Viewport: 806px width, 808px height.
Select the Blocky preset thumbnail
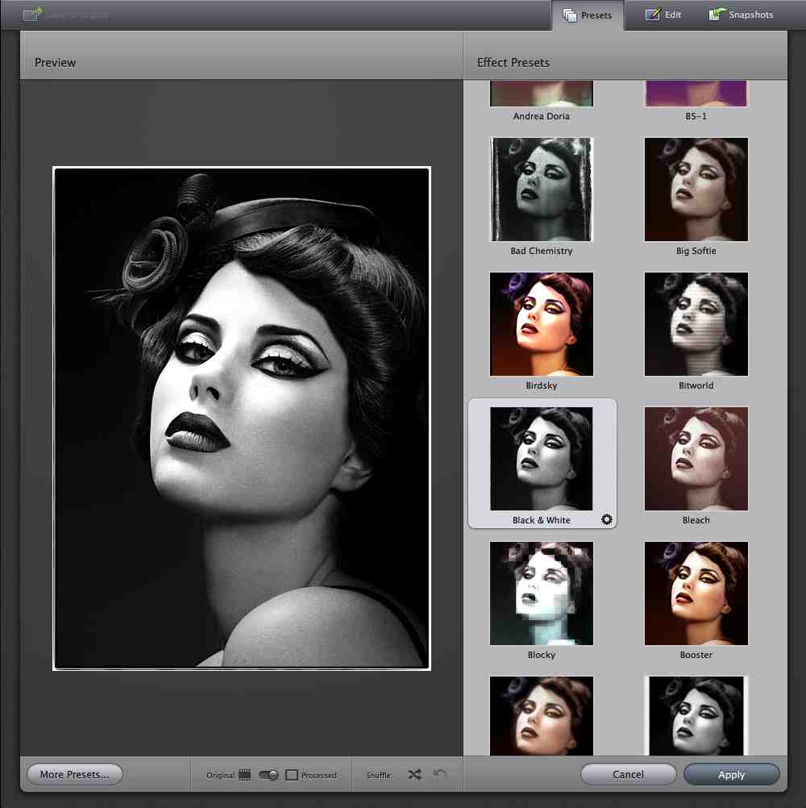coord(542,594)
